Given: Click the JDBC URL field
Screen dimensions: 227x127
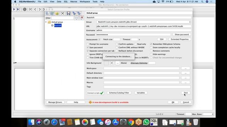Looking at the screenshot, I should pos(144,26).
